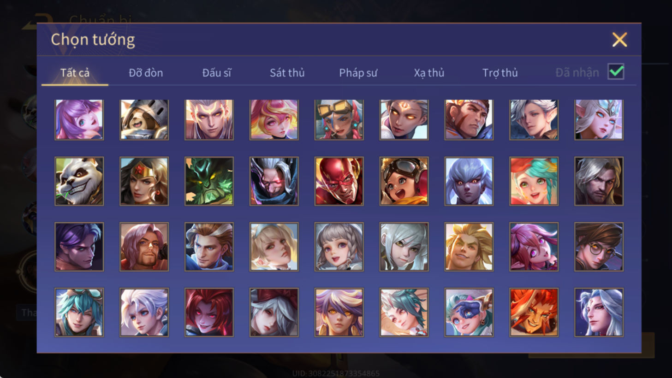672x378 pixels.
Task: Open the Đấu sĩ tab
Action: (x=216, y=73)
